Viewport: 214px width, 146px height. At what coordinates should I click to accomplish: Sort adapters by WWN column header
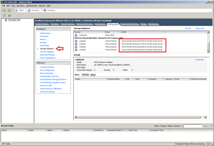[143, 32]
